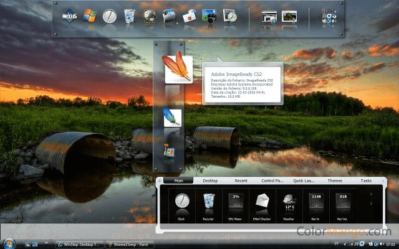Select the browser window thumbnail in the top dock
The height and width of the screenshot is (249, 399).
269,17
